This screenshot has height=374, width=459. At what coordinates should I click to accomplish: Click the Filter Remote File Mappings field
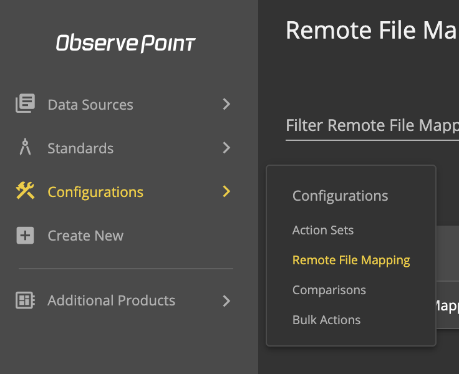[372, 127]
